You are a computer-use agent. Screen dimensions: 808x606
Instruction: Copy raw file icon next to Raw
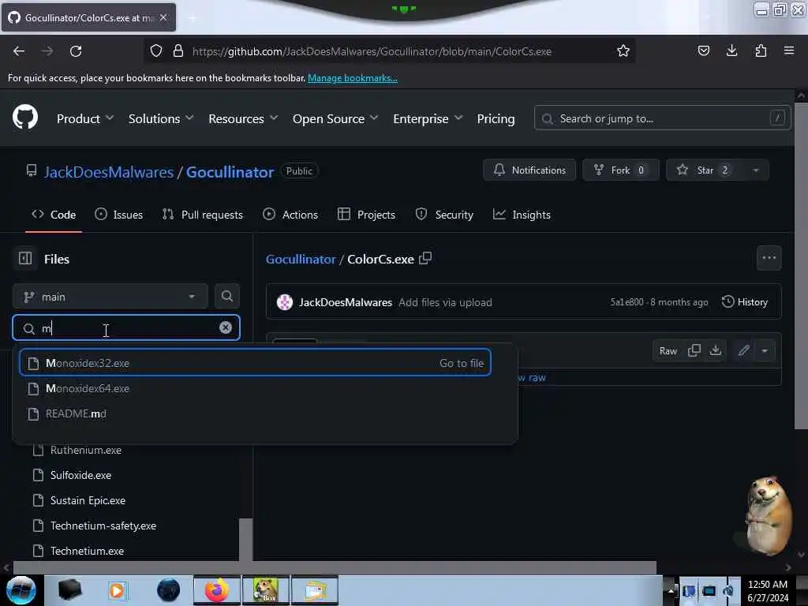[694, 350]
